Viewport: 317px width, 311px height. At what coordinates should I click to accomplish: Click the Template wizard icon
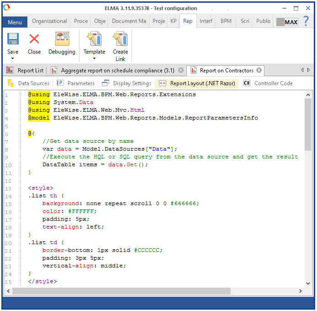[94, 39]
